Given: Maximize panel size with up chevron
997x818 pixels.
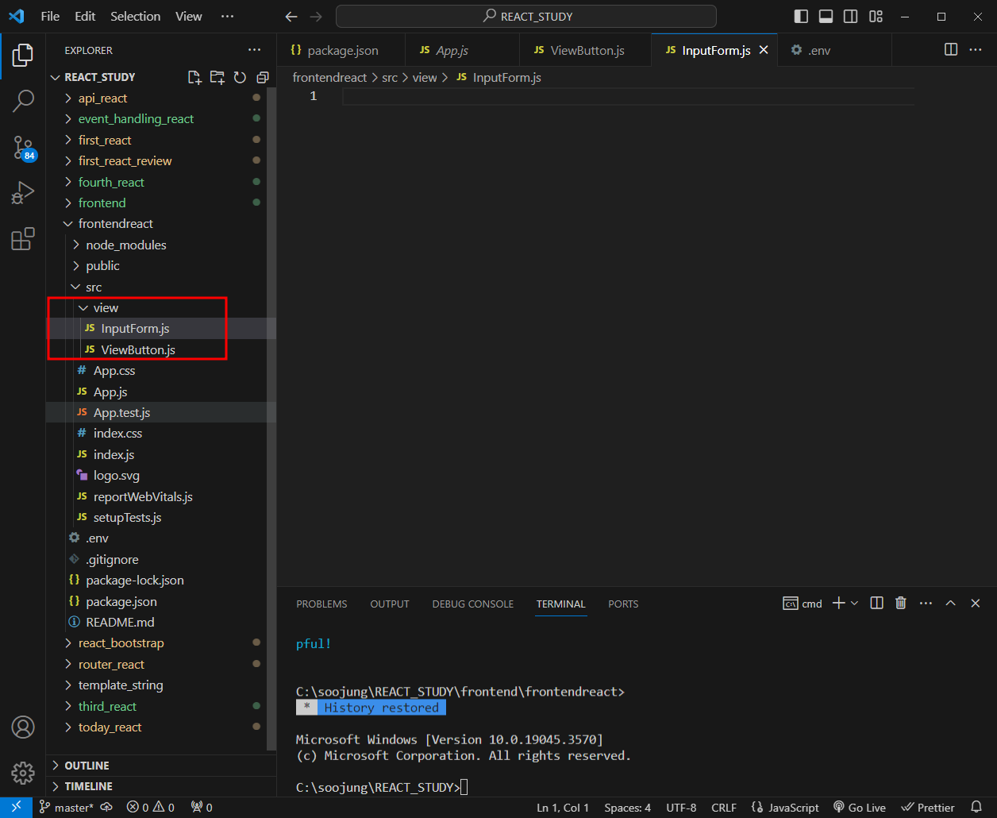Looking at the screenshot, I should pyautogui.click(x=950, y=604).
